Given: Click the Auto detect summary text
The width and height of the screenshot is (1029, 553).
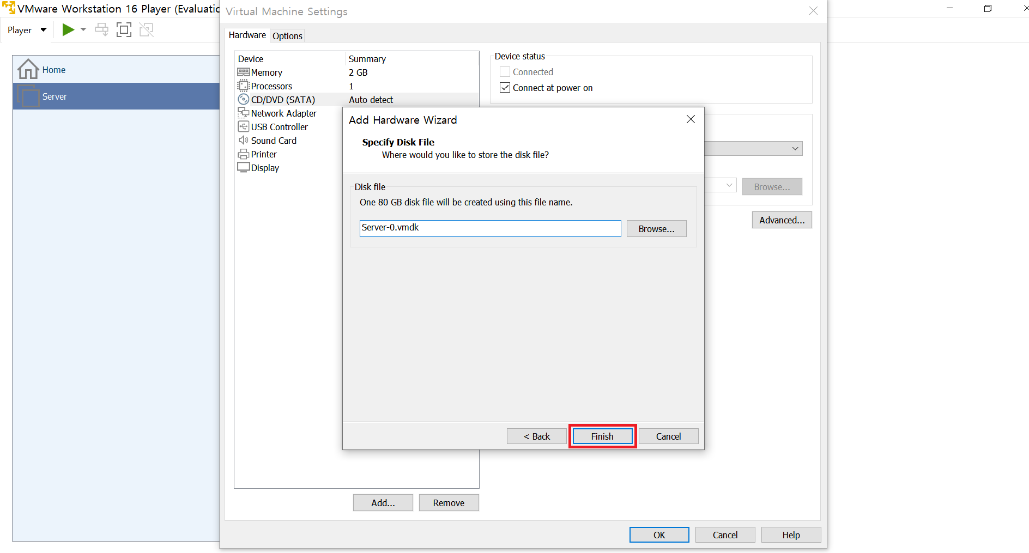Looking at the screenshot, I should coord(371,100).
